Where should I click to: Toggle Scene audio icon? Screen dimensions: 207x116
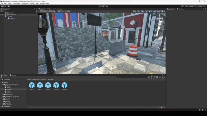[146, 11]
